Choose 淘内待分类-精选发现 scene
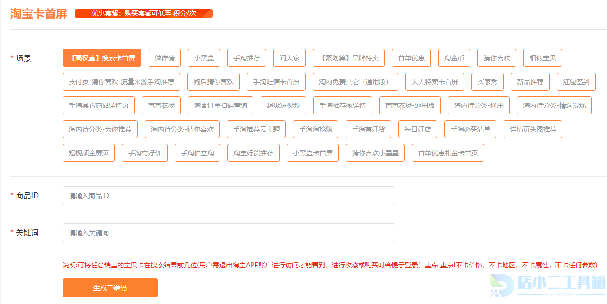Viewport: 607px width, 304px height. pos(554,105)
